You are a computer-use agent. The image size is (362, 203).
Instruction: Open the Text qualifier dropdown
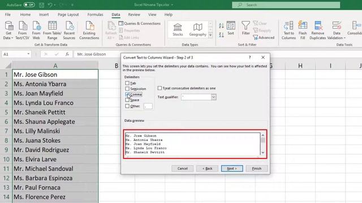pos(214,97)
